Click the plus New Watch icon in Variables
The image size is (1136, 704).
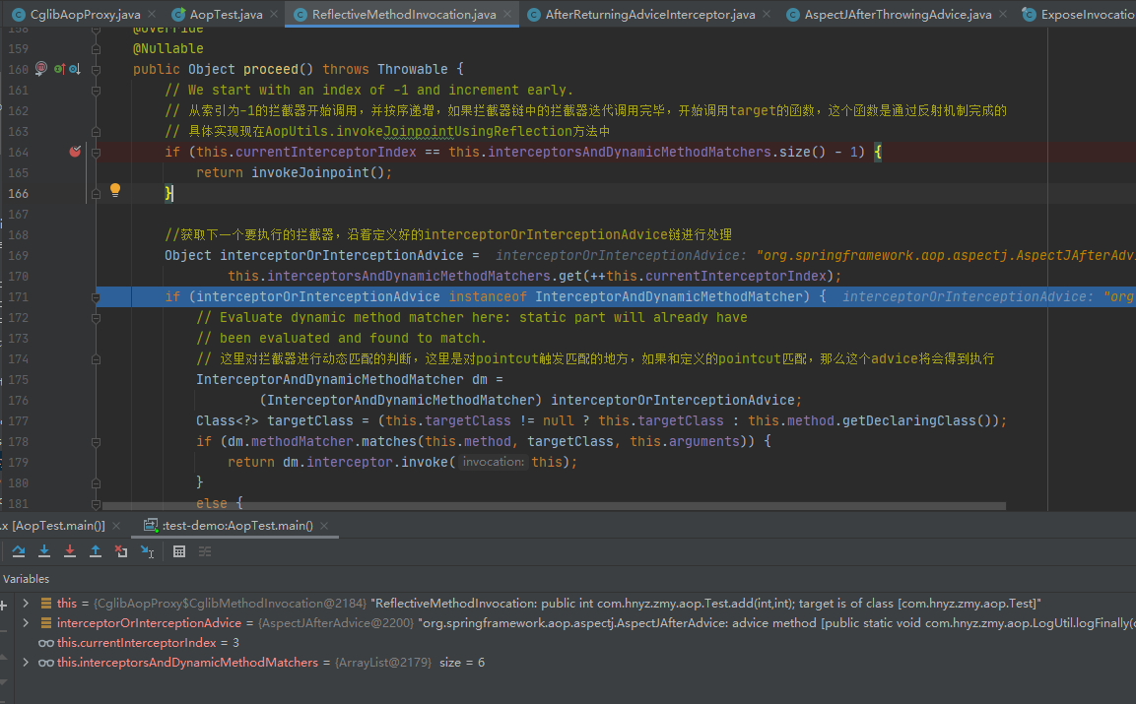pyautogui.click(x=4, y=604)
